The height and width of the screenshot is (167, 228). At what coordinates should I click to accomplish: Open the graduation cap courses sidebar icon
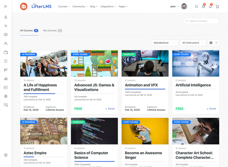click(x=6, y=70)
